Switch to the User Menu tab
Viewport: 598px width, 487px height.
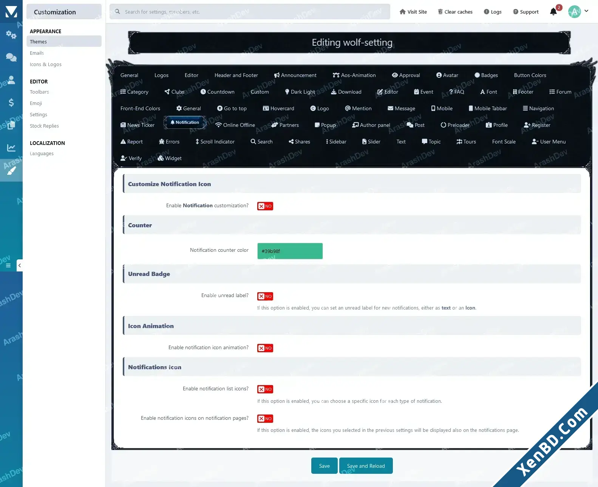click(549, 142)
